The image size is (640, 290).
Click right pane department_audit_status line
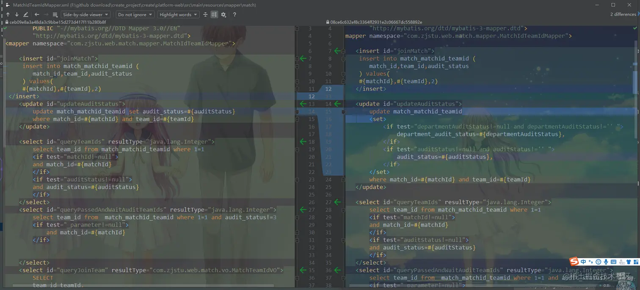480,134
